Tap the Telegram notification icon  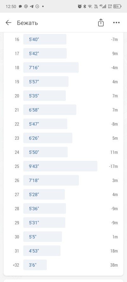pos(31,6)
